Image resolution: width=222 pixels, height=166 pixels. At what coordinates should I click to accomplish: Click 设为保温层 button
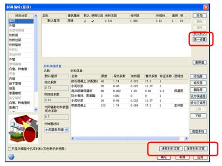click(198, 96)
